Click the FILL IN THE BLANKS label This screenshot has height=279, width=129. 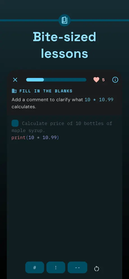(x=46, y=91)
